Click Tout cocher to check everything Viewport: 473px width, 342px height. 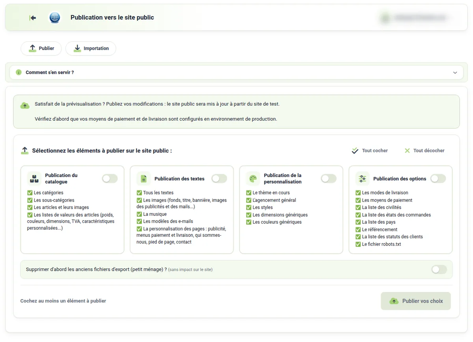(x=370, y=151)
